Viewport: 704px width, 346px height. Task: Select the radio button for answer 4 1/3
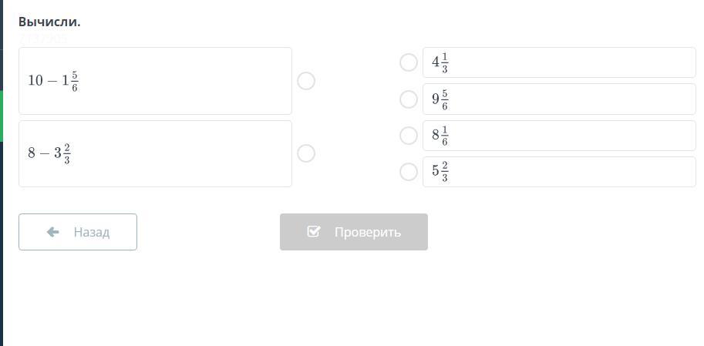(x=409, y=62)
